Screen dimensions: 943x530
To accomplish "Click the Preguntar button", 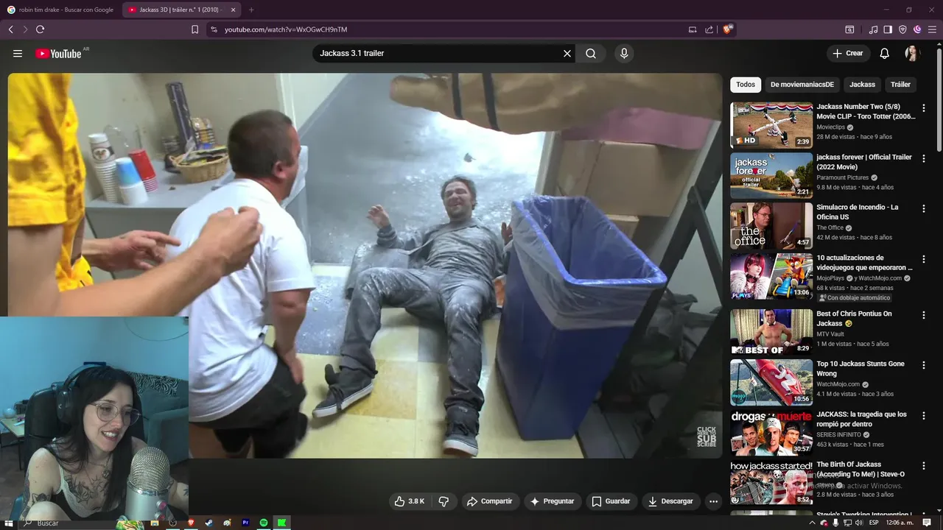I will coord(553,501).
